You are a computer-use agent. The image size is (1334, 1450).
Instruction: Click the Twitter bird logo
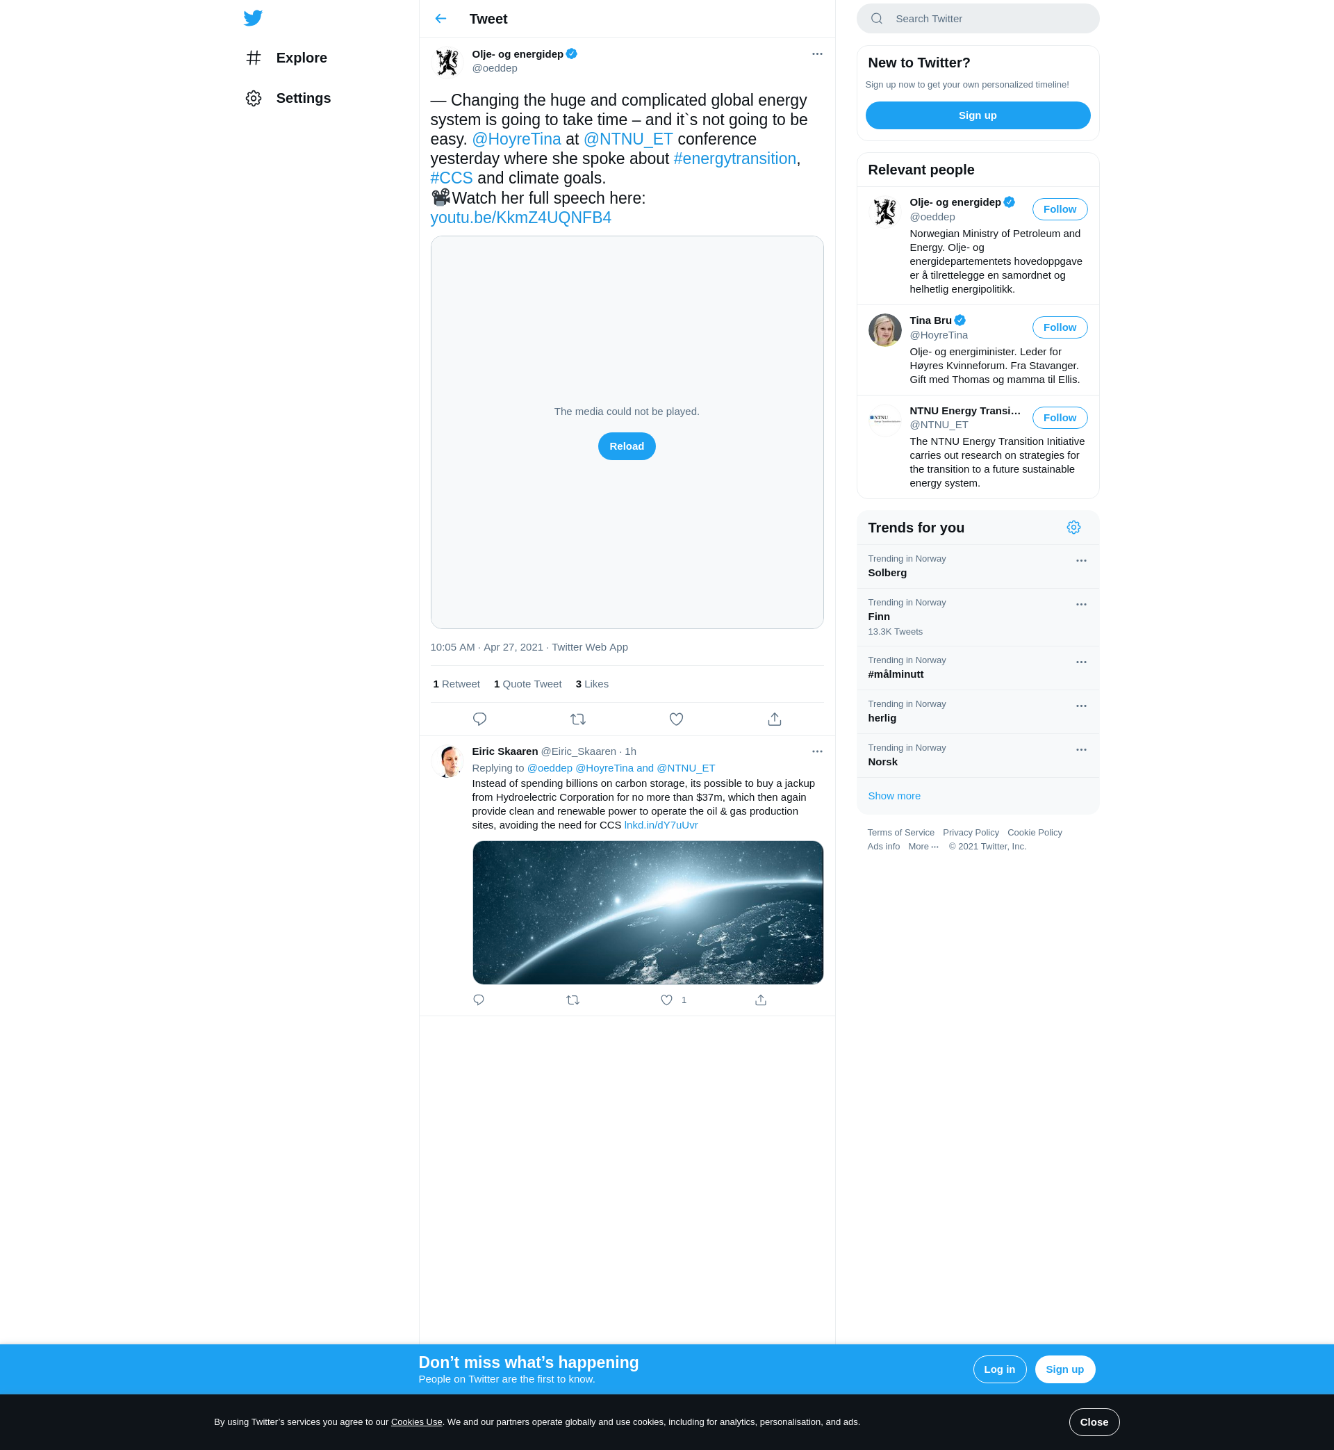pyautogui.click(x=253, y=18)
